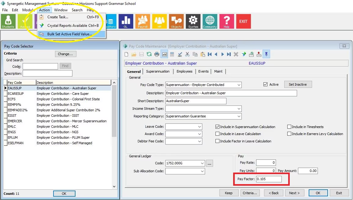
Task: Open the Leave Code dropdown
Action: tap(200, 127)
